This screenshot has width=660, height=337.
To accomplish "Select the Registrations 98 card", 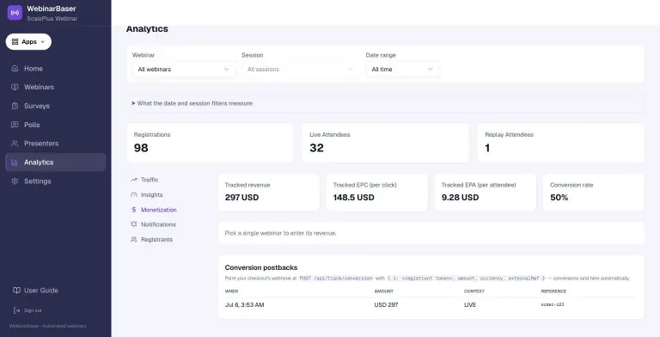I will [x=210, y=143].
